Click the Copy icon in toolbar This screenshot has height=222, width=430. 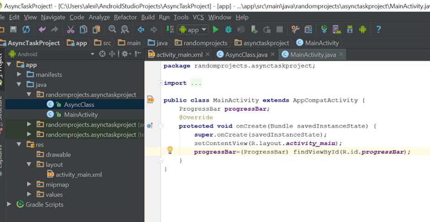click(x=83, y=29)
